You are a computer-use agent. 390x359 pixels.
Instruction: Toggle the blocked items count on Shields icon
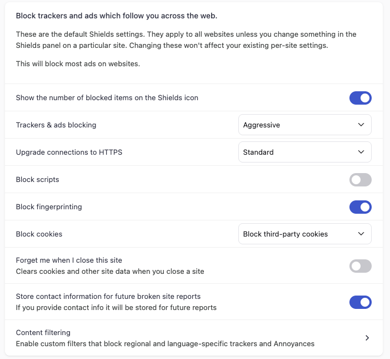(360, 98)
